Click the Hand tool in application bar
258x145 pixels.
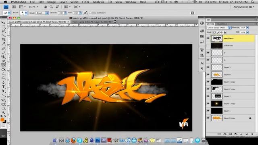click(45, 7)
